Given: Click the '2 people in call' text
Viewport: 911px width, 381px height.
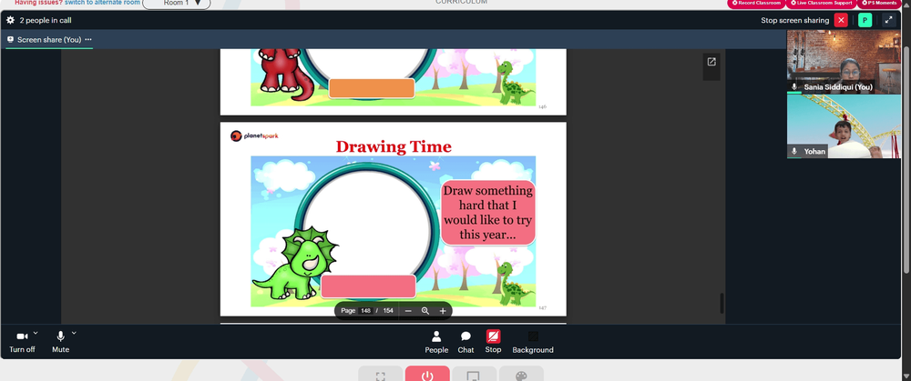Looking at the screenshot, I should tap(46, 20).
